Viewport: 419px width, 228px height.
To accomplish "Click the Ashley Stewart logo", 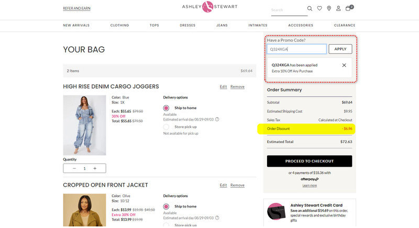I will pos(209,7).
